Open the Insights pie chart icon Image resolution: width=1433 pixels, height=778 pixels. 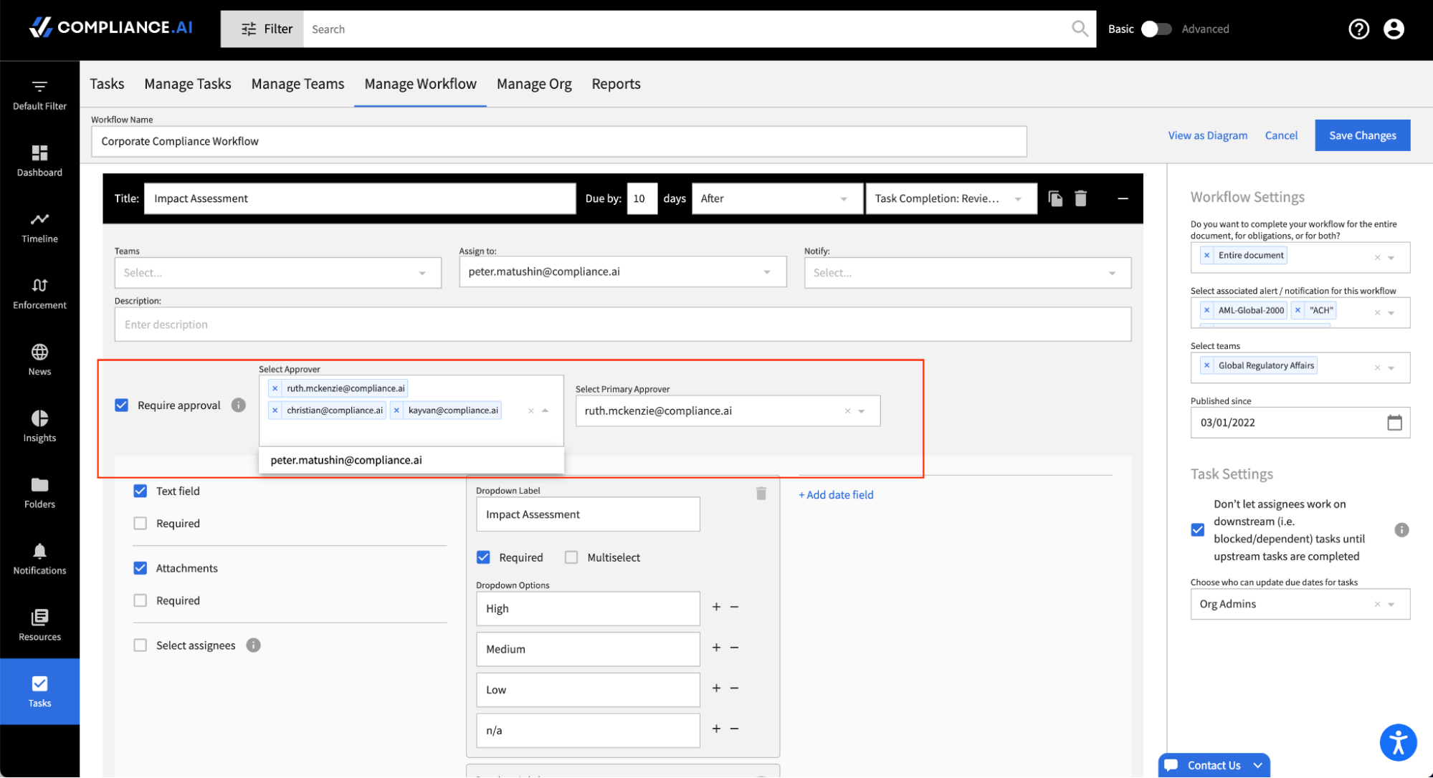click(x=39, y=418)
